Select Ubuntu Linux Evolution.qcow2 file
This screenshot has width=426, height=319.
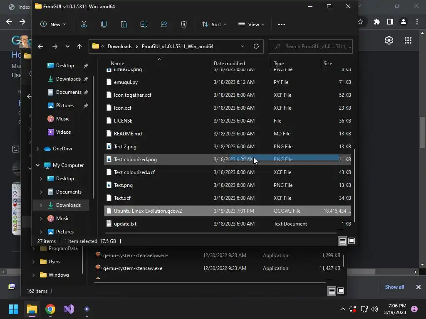(227, 211)
